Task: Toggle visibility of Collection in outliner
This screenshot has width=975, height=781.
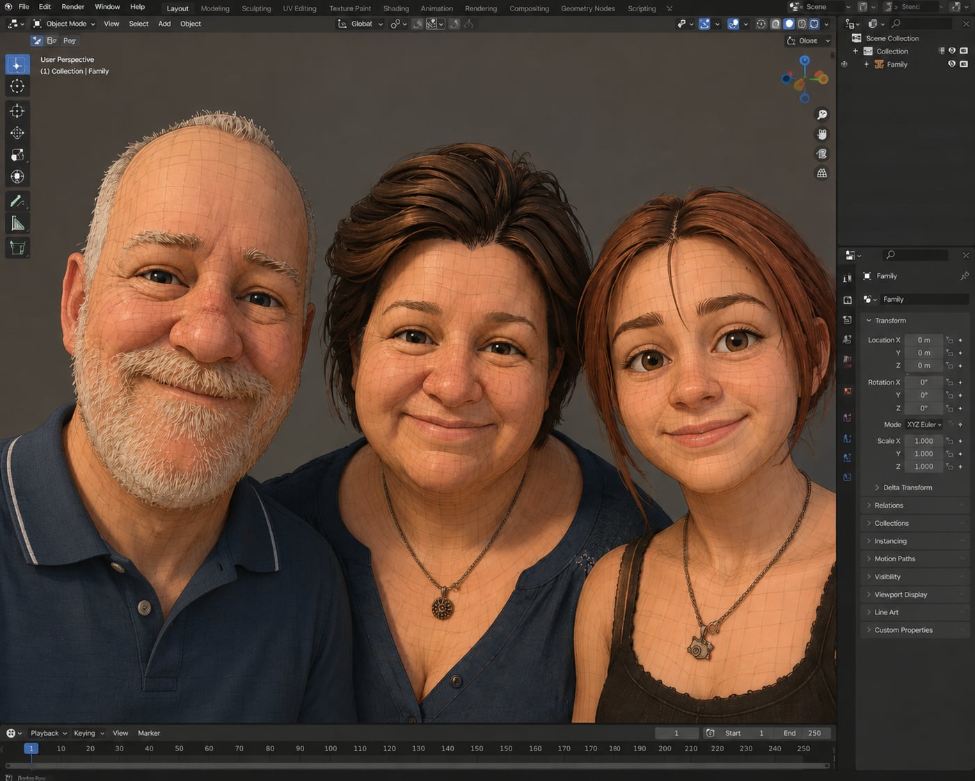Action: pyautogui.click(x=952, y=51)
